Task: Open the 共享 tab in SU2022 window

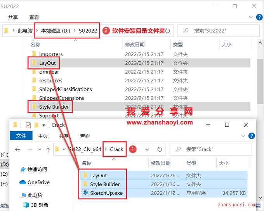Action: point(13,17)
